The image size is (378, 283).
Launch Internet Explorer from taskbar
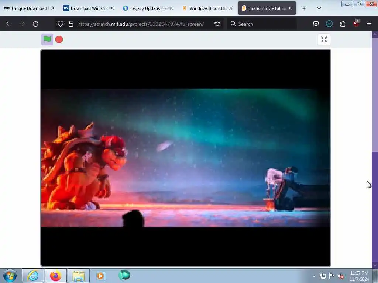(x=33, y=276)
